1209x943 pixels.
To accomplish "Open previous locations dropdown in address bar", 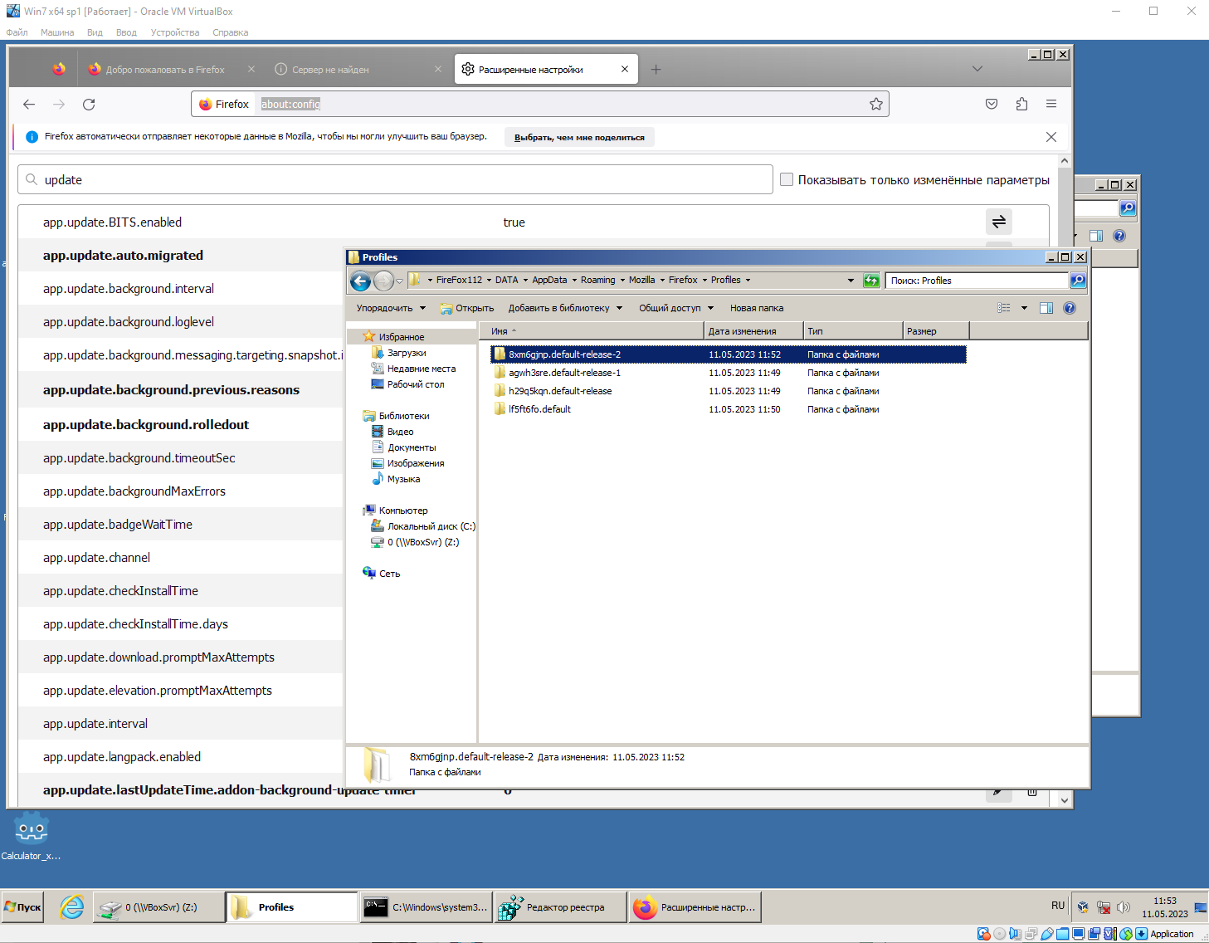I will (x=851, y=281).
